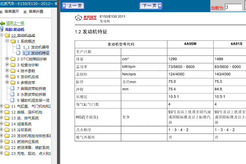Expand the 3 检查与诊断 node
Screen dimensions: 246x164
7,65
